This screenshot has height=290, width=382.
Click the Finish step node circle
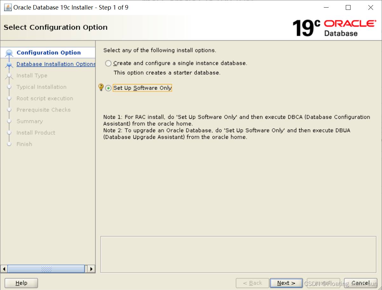pyautogui.click(x=9, y=144)
